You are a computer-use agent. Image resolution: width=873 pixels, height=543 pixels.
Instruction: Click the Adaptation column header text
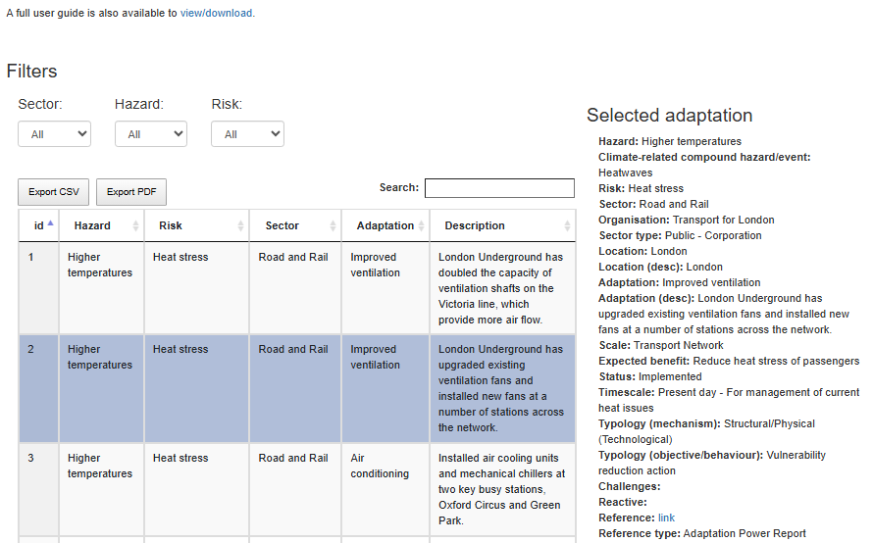(x=385, y=225)
